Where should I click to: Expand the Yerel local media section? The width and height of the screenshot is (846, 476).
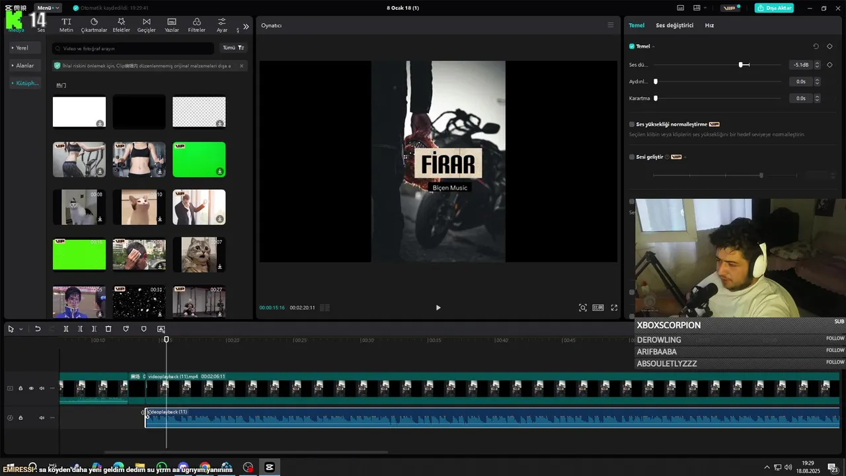click(x=25, y=48)
